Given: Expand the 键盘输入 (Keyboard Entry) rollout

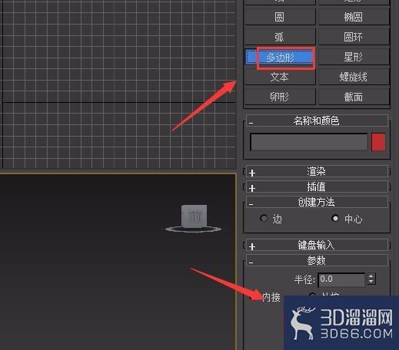Looking at the screenshot, I should point(317,245).
